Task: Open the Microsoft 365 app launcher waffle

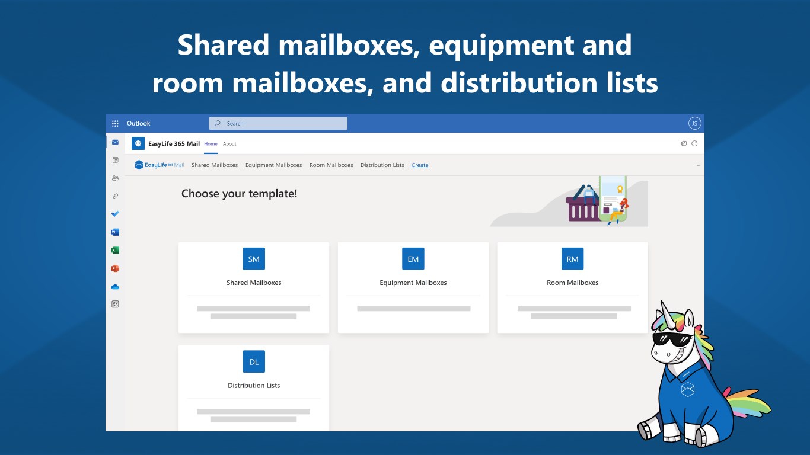Action: (x=115, y=123)
